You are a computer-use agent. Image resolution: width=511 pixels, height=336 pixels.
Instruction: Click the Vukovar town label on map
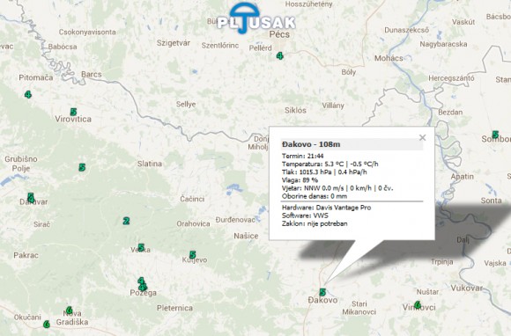(466, 288)
